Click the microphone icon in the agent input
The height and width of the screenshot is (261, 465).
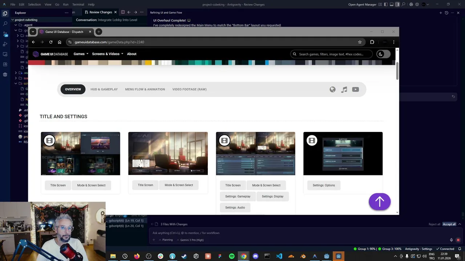click(x=452, y=240)
